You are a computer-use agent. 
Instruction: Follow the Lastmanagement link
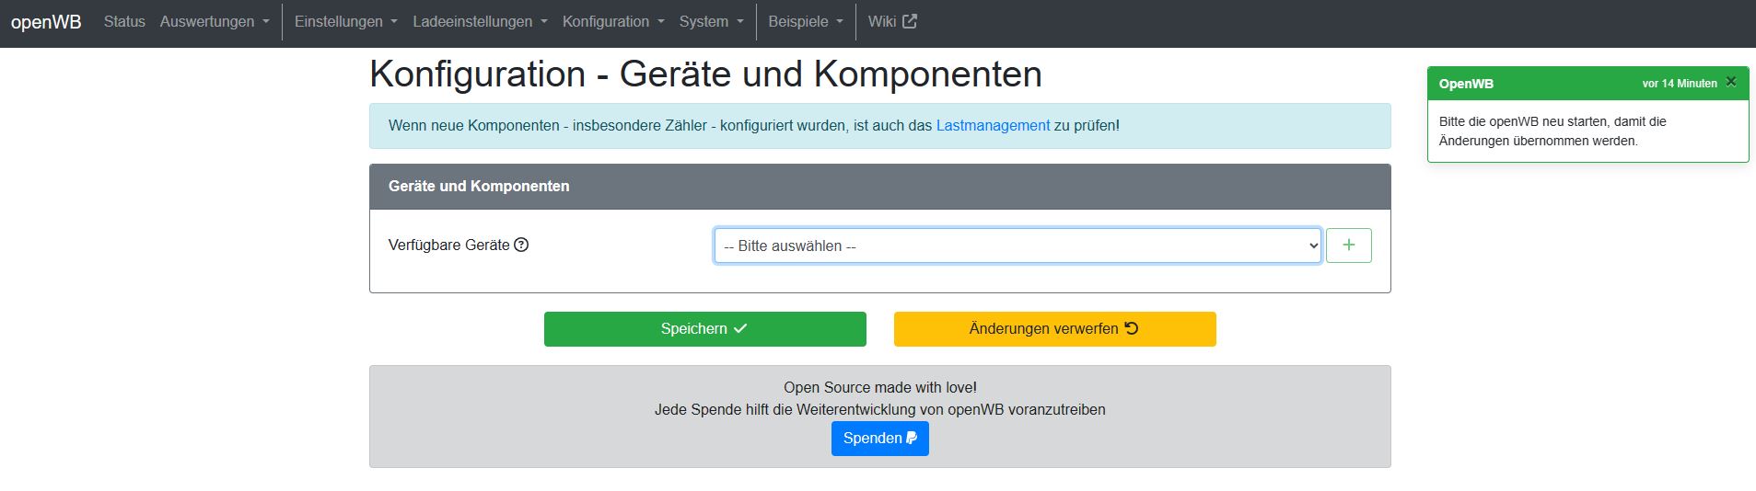[993, 125]
